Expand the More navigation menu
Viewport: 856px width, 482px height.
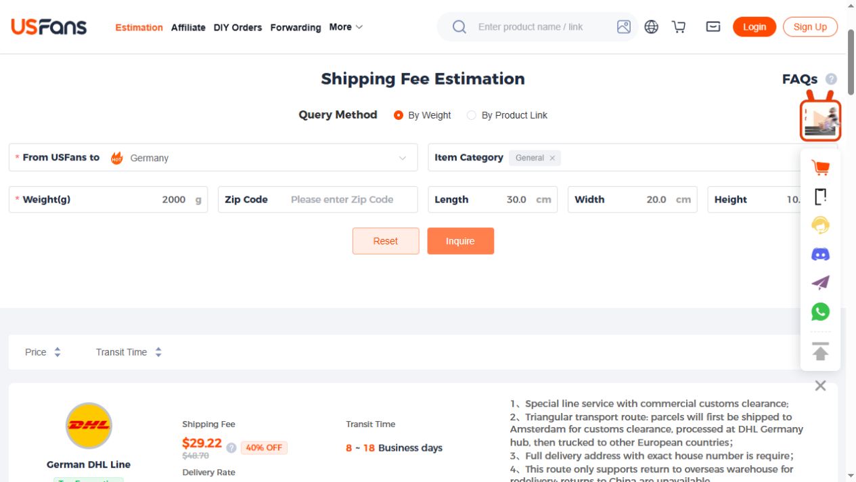pyautogui.click(x=346, y=27)
